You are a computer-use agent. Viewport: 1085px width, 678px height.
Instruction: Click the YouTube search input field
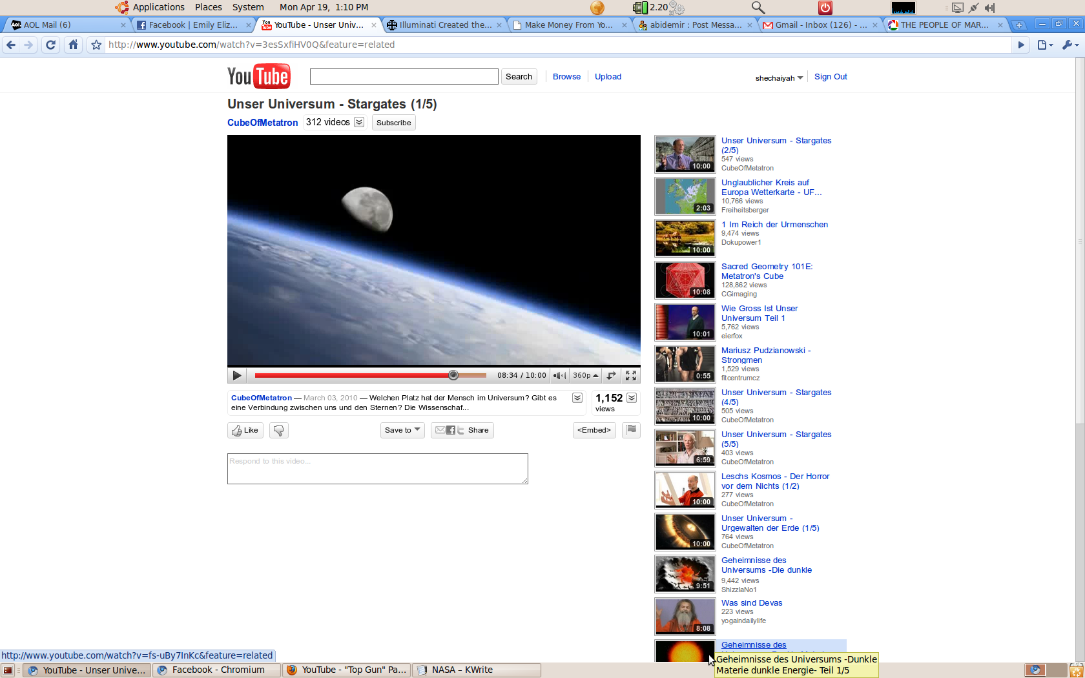pos(404,76)
